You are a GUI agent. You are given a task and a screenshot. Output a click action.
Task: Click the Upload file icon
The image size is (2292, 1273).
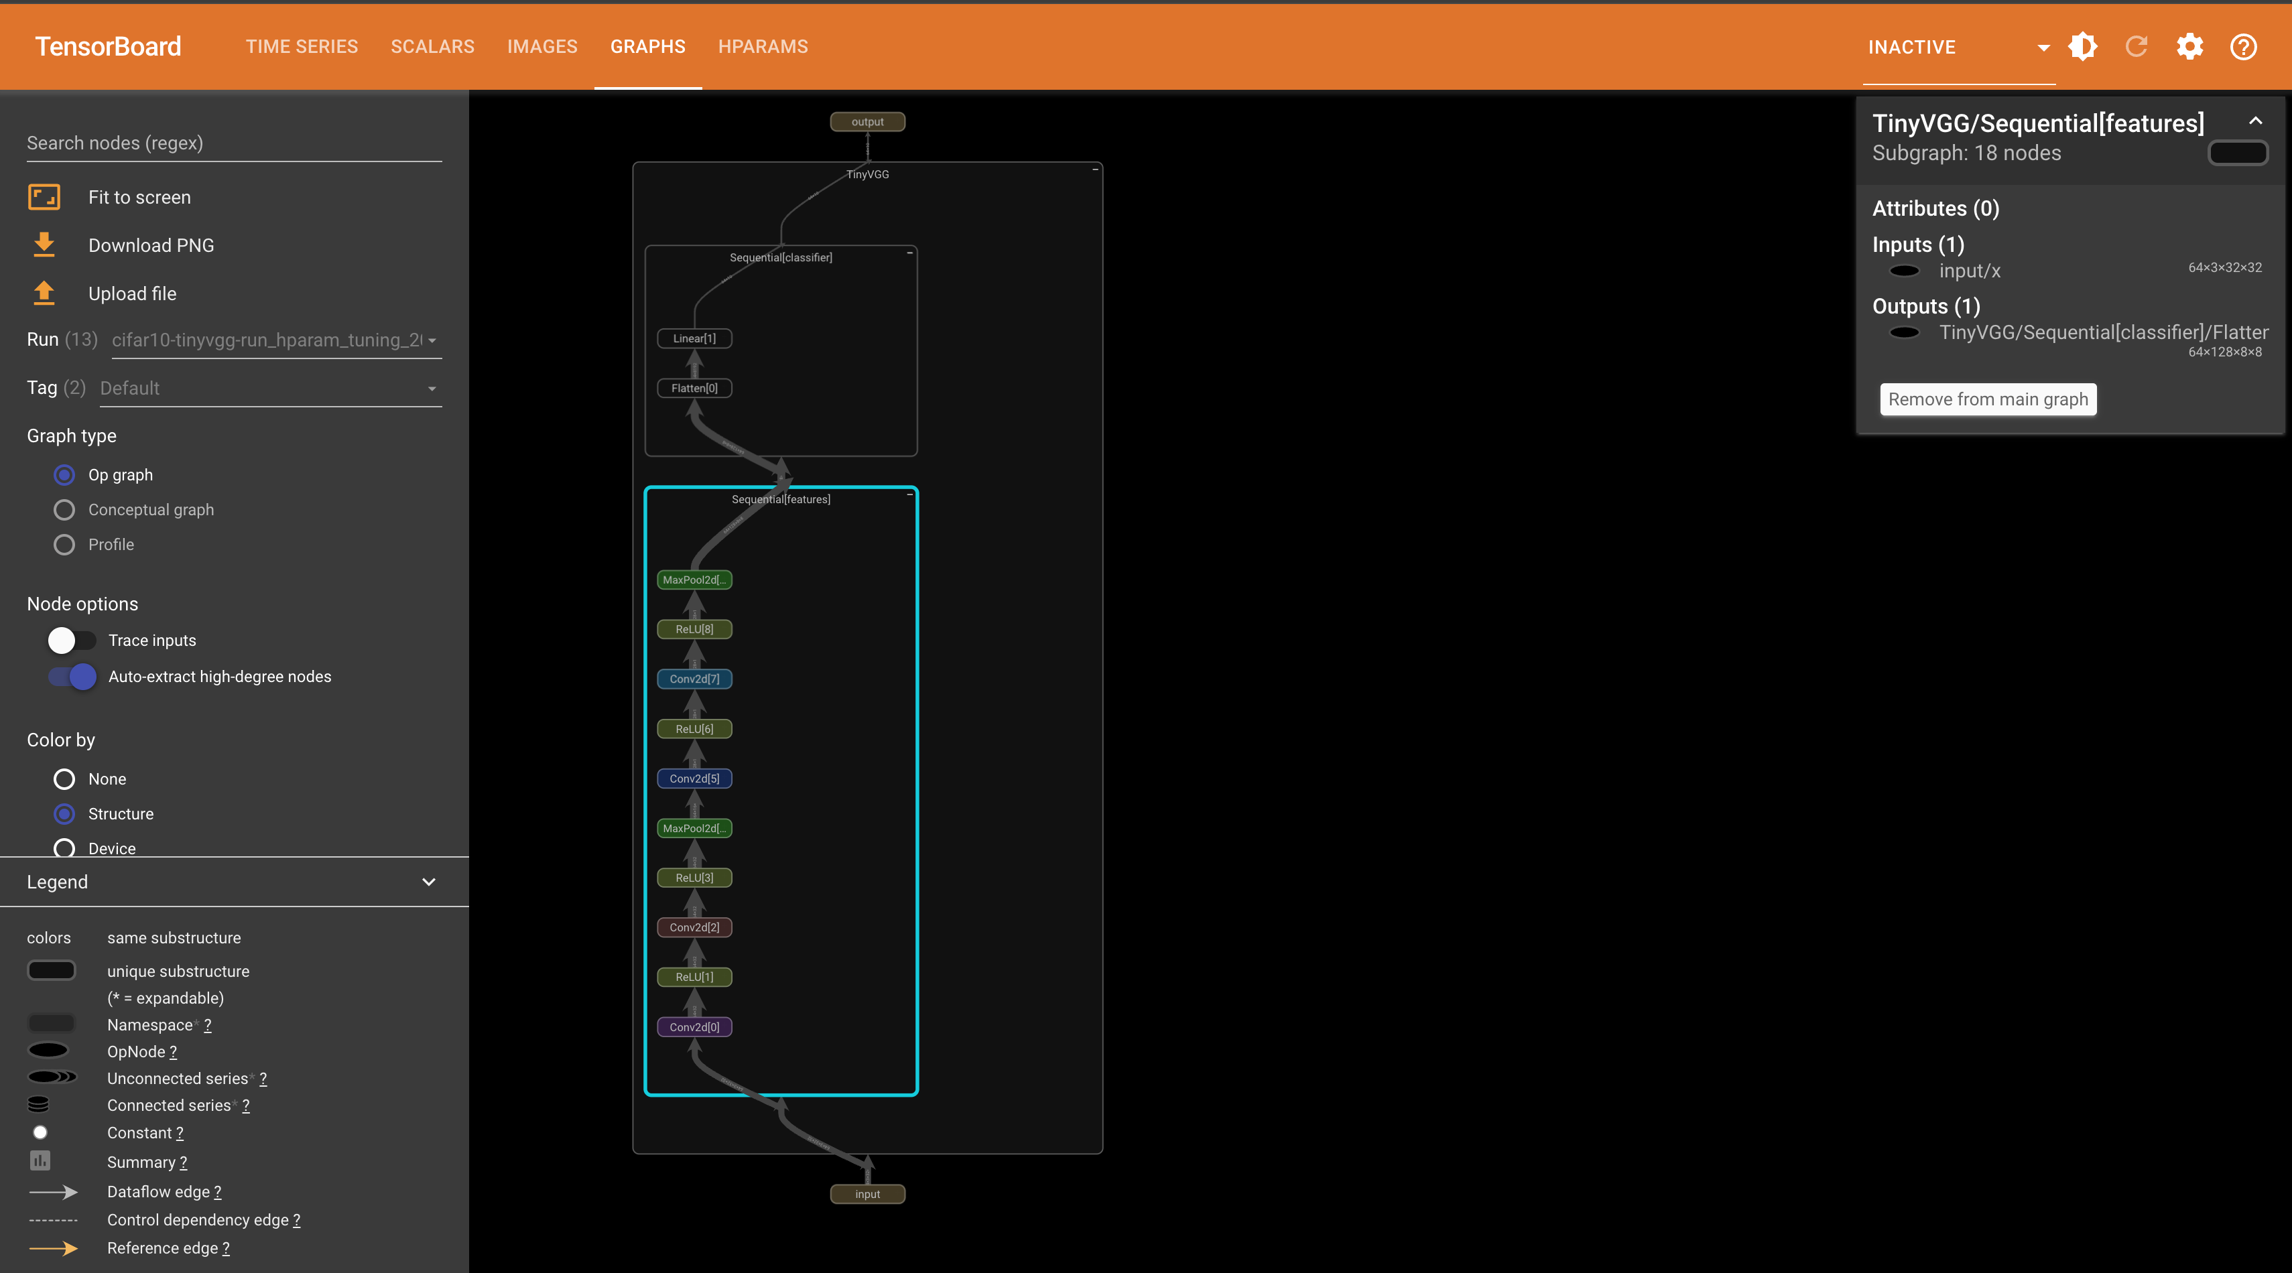point(44,293)
